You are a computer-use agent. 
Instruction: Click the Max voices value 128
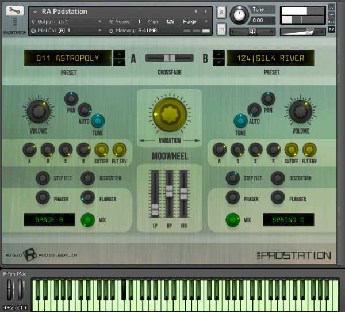tap(170, 21)
